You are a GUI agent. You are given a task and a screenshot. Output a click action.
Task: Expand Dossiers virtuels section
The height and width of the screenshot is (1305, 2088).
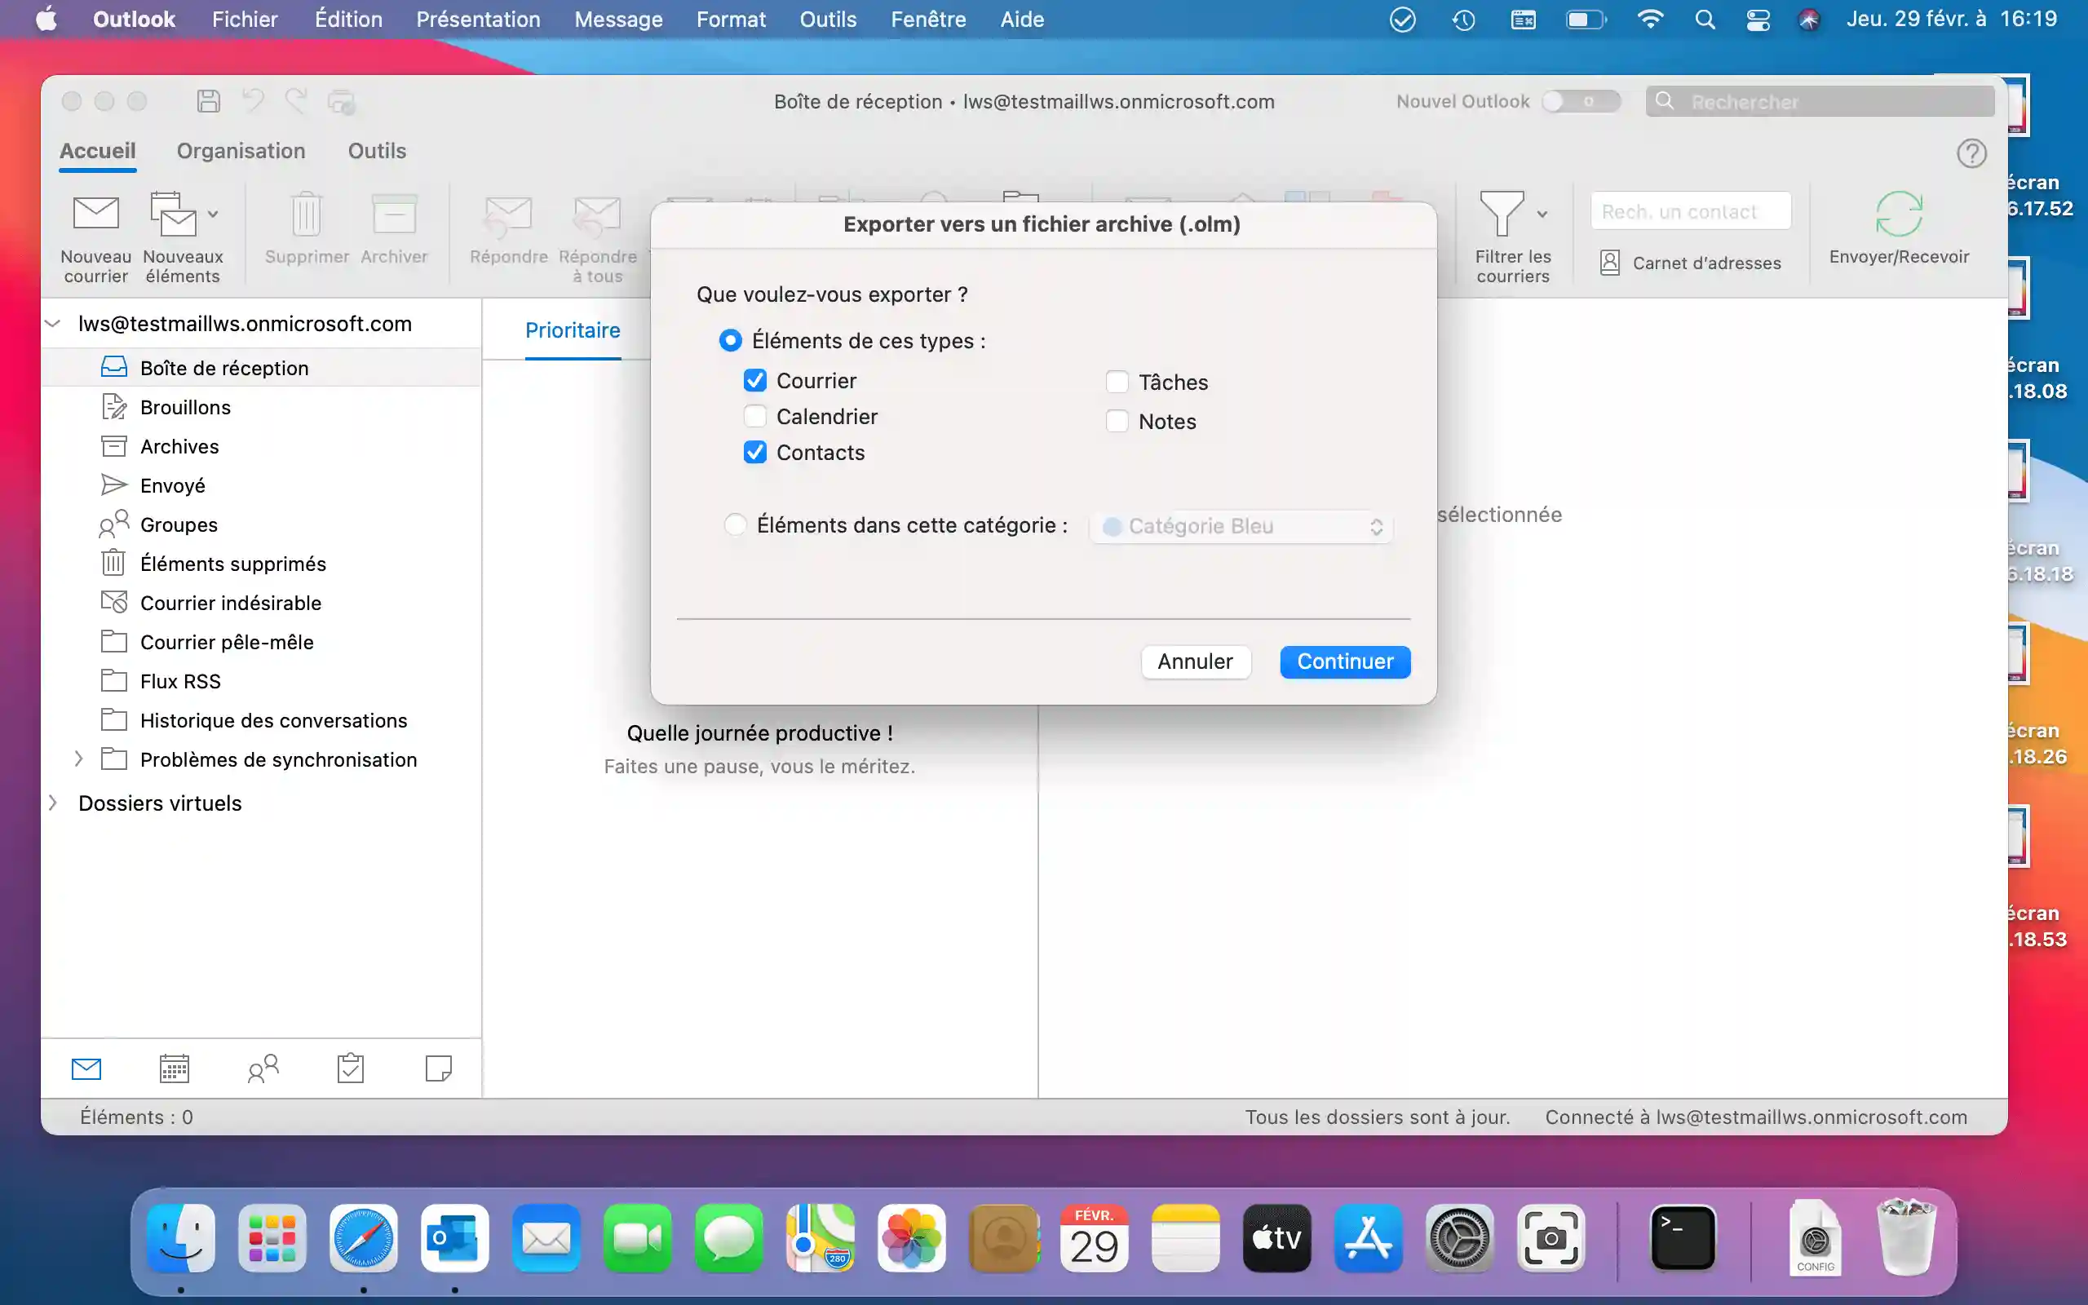pyautogui.click(x=54, y=803)
